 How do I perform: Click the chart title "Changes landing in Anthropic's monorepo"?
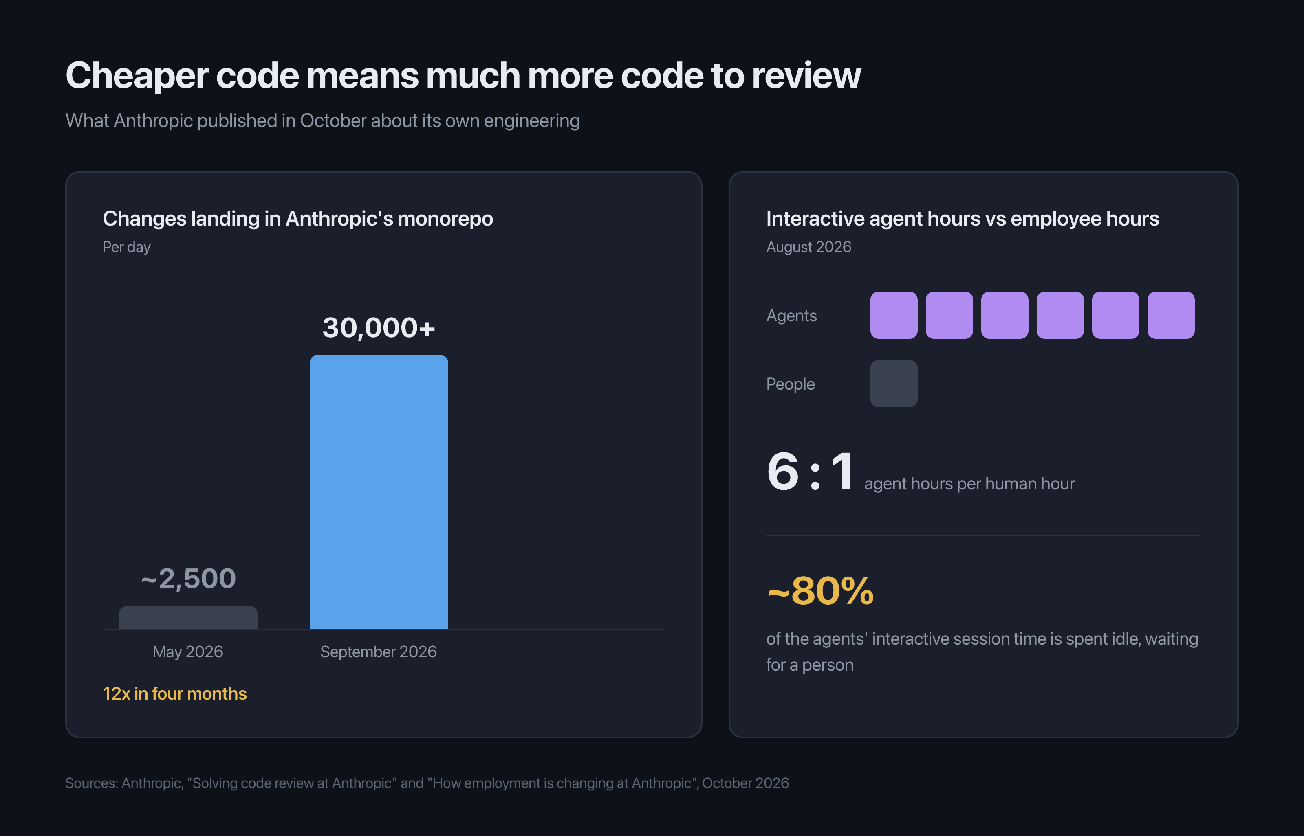pyautogui.click(x=297, y=218)
